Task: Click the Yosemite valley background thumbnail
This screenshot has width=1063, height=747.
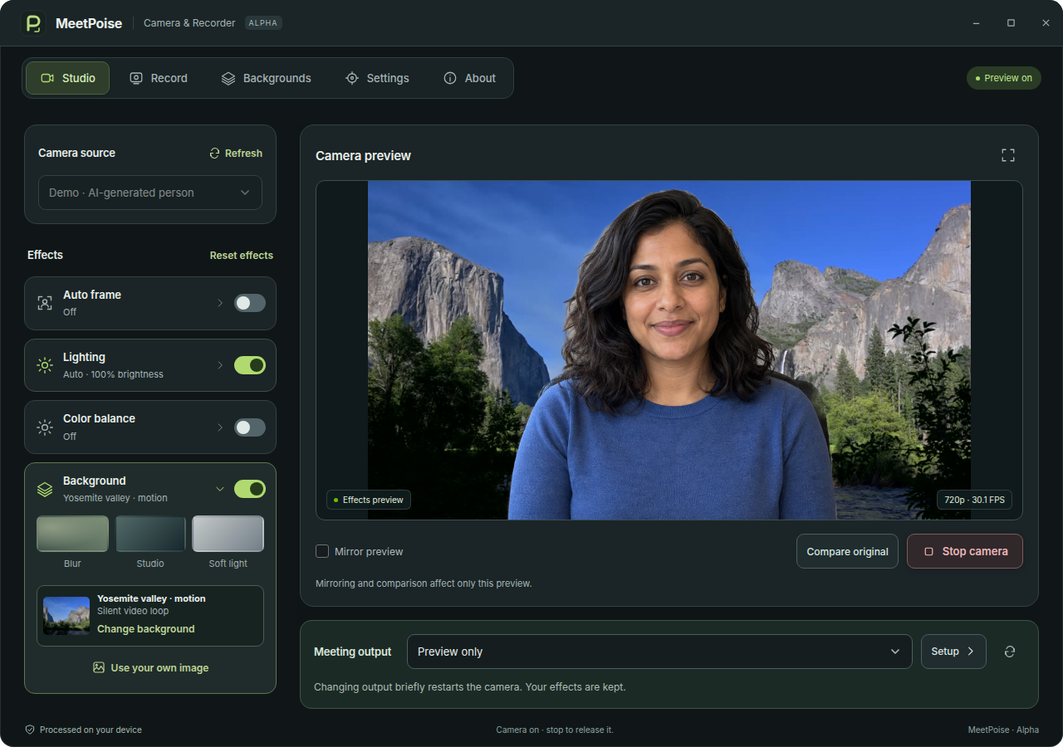Action: point(66,616)
